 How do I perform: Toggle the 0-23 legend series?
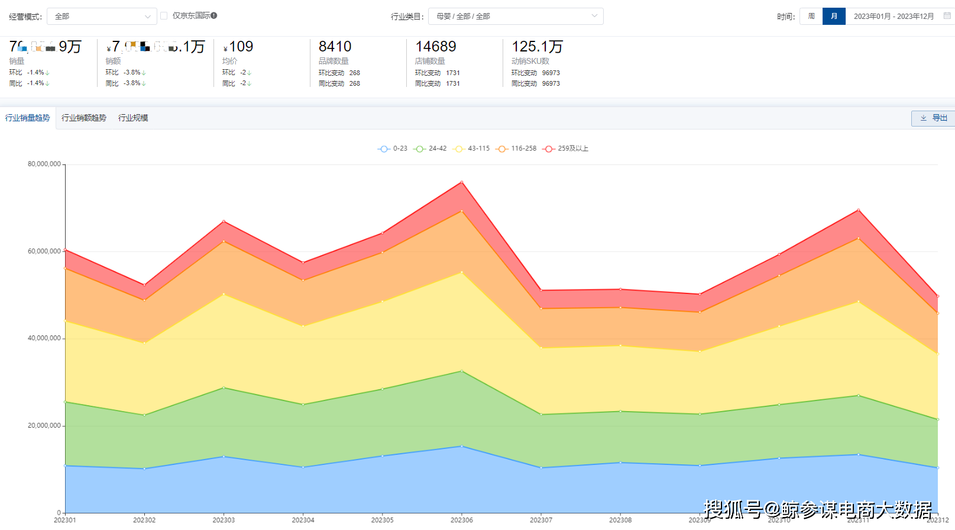click(393, 148)
